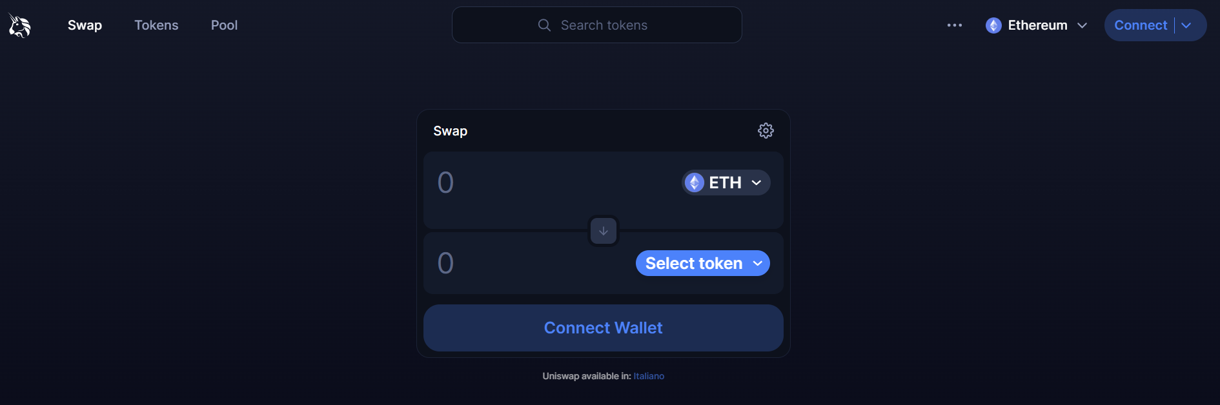Click the Uniswap unicorn logo
The image size is (1220, 405).
[19, 26]
